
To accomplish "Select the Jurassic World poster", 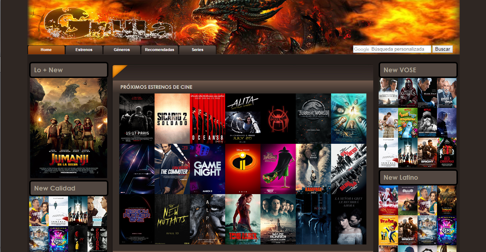I will coord(313,119).
